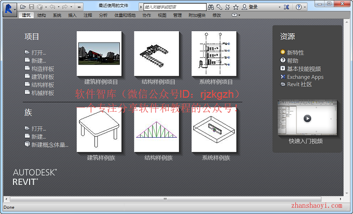The image size is (353, 214).
Task: Select the 结构 ribbon tab
Action: (42, 15)
